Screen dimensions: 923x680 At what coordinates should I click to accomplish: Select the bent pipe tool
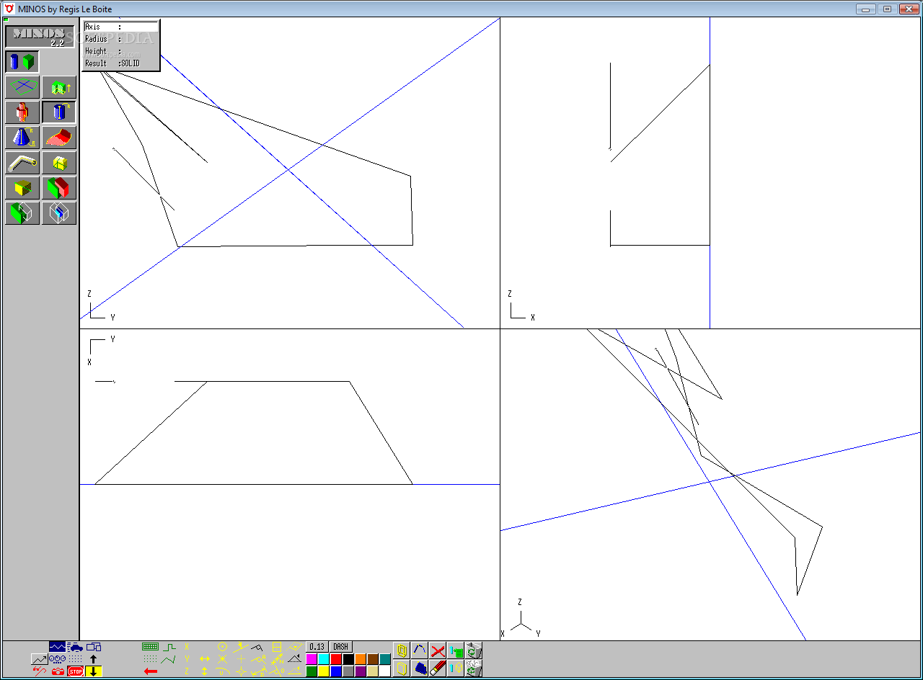coord(22,163)
